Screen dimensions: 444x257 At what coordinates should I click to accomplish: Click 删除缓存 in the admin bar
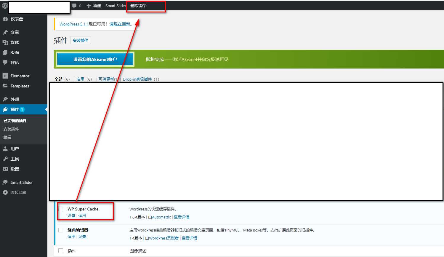click(138, 6)
